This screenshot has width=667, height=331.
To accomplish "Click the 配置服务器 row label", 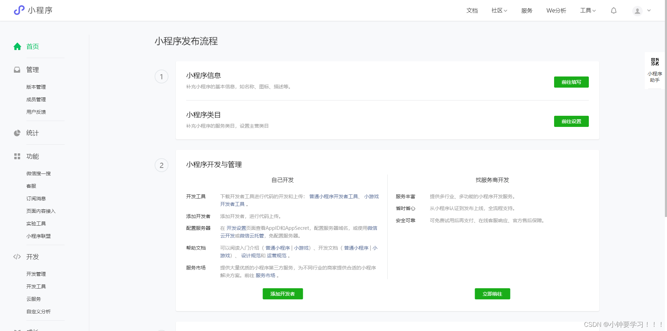I will point(198,228).
